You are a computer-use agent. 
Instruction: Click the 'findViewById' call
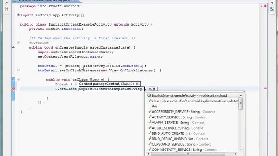click(x=96, y=66)
